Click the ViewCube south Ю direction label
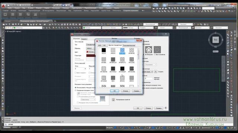 tap(216, 47)
